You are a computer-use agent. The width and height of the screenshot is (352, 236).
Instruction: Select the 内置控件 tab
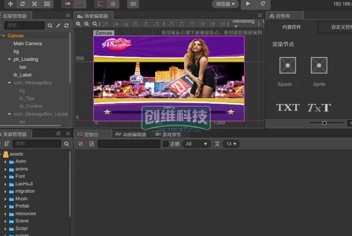click(x=292, y=27)
